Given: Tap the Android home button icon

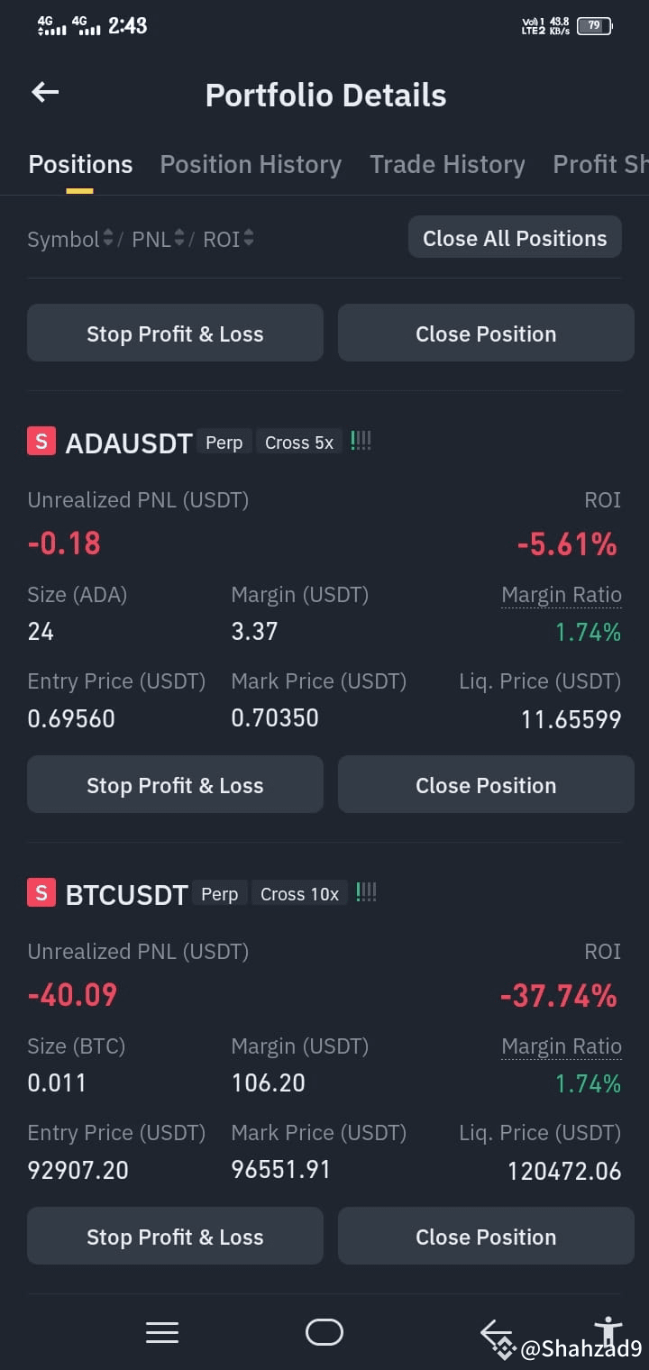Looking at the screenshot, I should point(324,1332).
